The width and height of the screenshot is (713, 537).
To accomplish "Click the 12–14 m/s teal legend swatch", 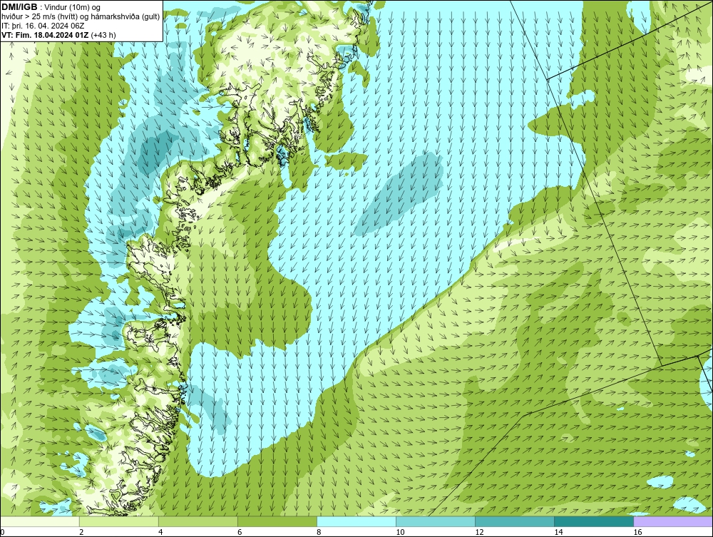I will click(x=514, y=521).
